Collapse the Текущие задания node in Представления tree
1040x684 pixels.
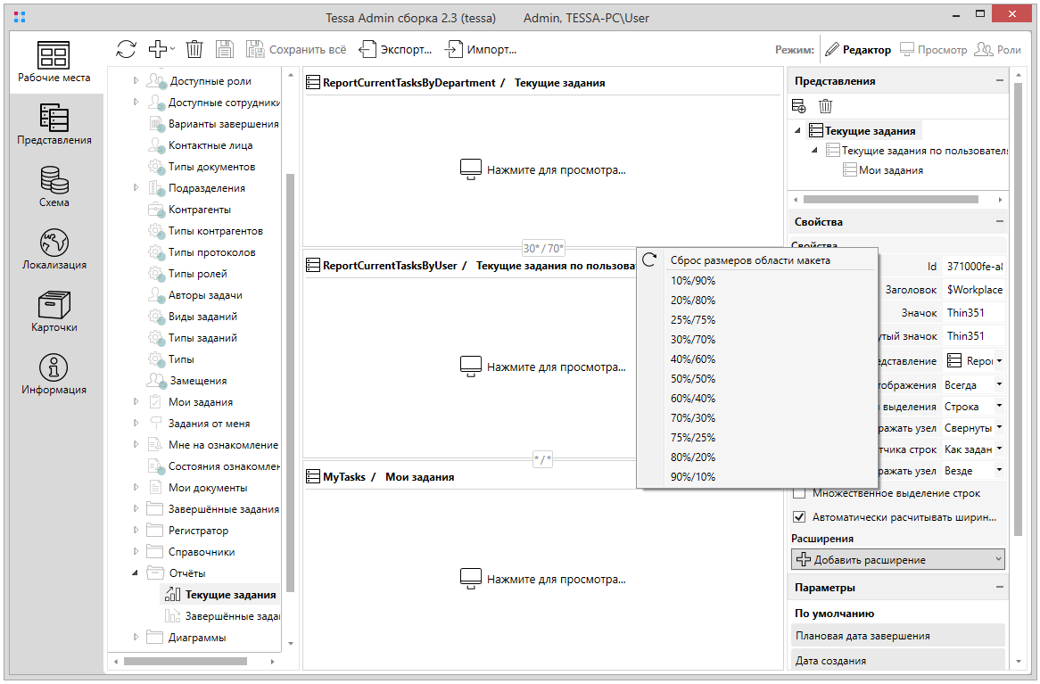pos(797,131)
